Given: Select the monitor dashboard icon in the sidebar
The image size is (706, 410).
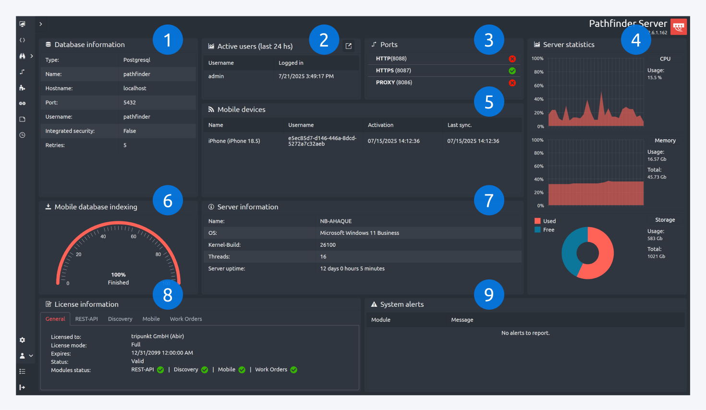Looking at the screenshot, I should pos(22,24).
